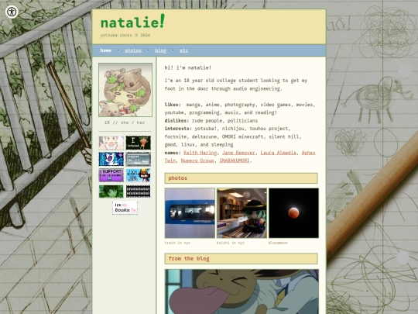The image size is (418, 314).
Task: Click the 'likes:' label
Action: pos(173,105)
